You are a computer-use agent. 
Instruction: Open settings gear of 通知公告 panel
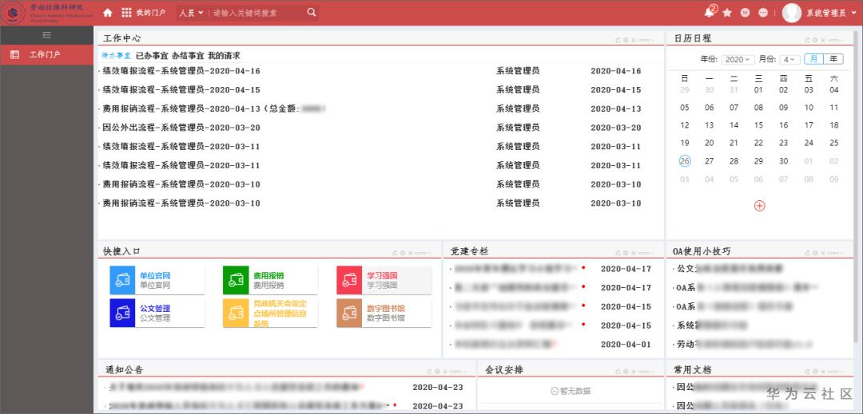[438, 372]
